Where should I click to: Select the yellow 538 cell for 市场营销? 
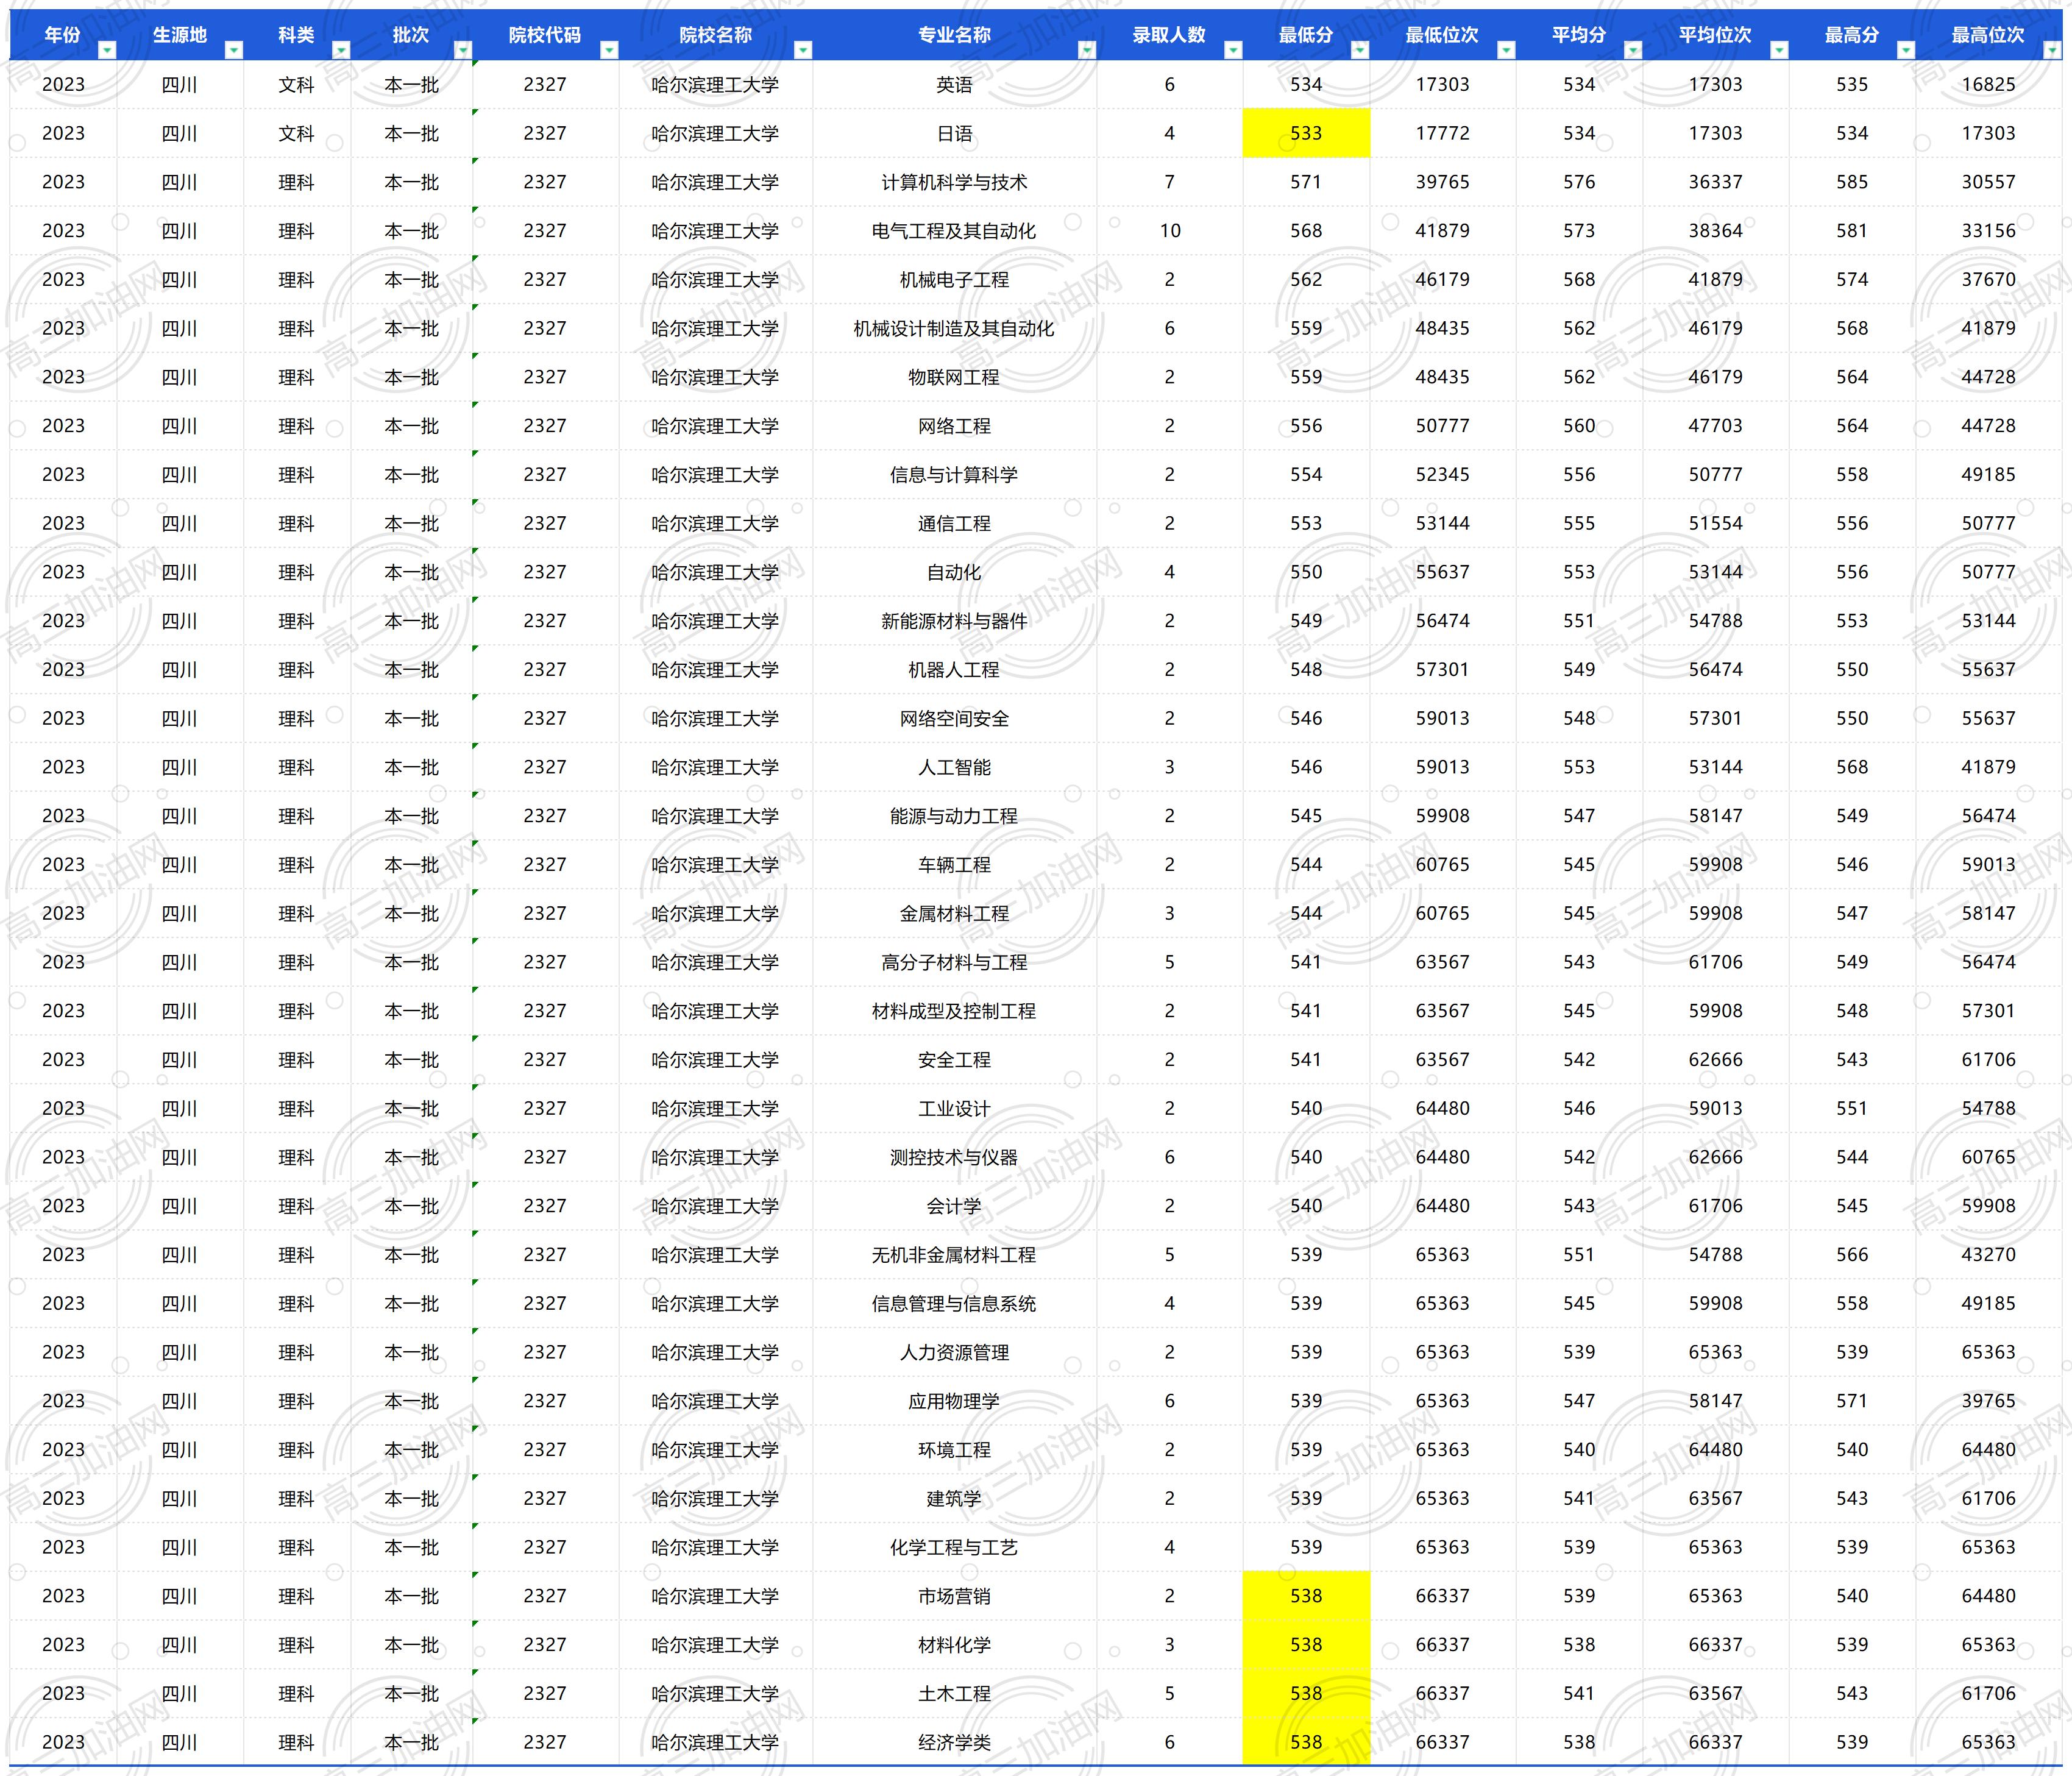pos(1306,1596)
